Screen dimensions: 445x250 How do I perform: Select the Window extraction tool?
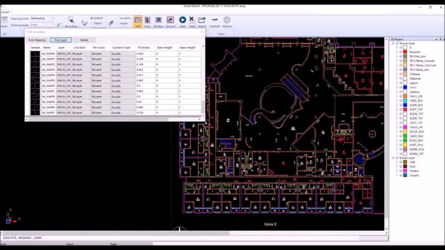(158, 22)
